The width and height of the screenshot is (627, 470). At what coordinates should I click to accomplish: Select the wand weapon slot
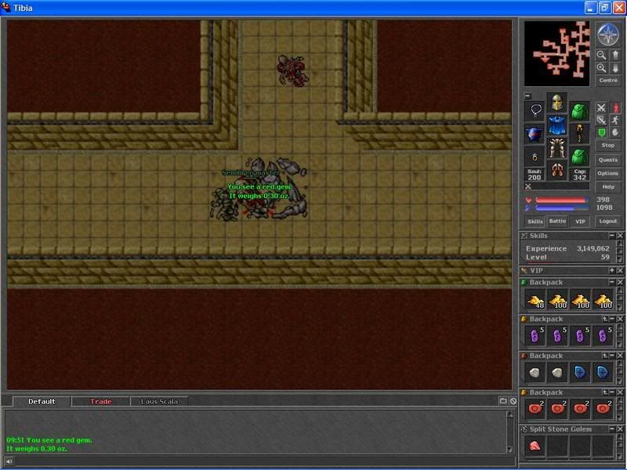[x=579, y=133]
